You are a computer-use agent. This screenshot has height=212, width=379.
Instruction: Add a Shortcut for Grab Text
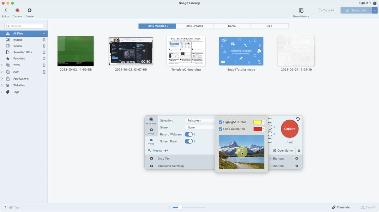point(276,158)
